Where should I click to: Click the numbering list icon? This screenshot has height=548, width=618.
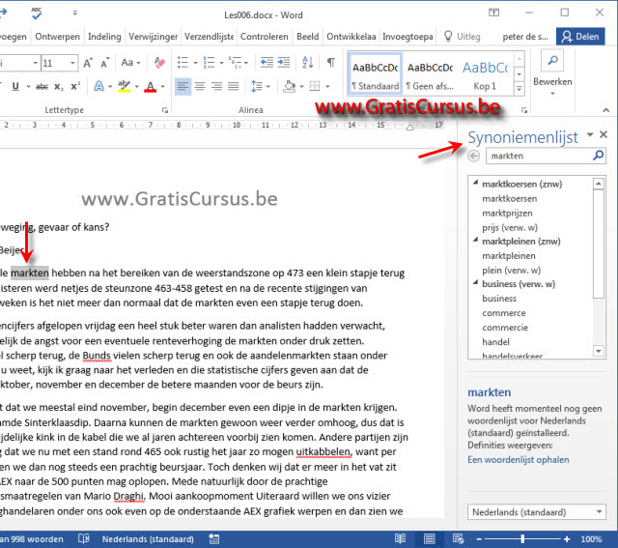(209, 62)
